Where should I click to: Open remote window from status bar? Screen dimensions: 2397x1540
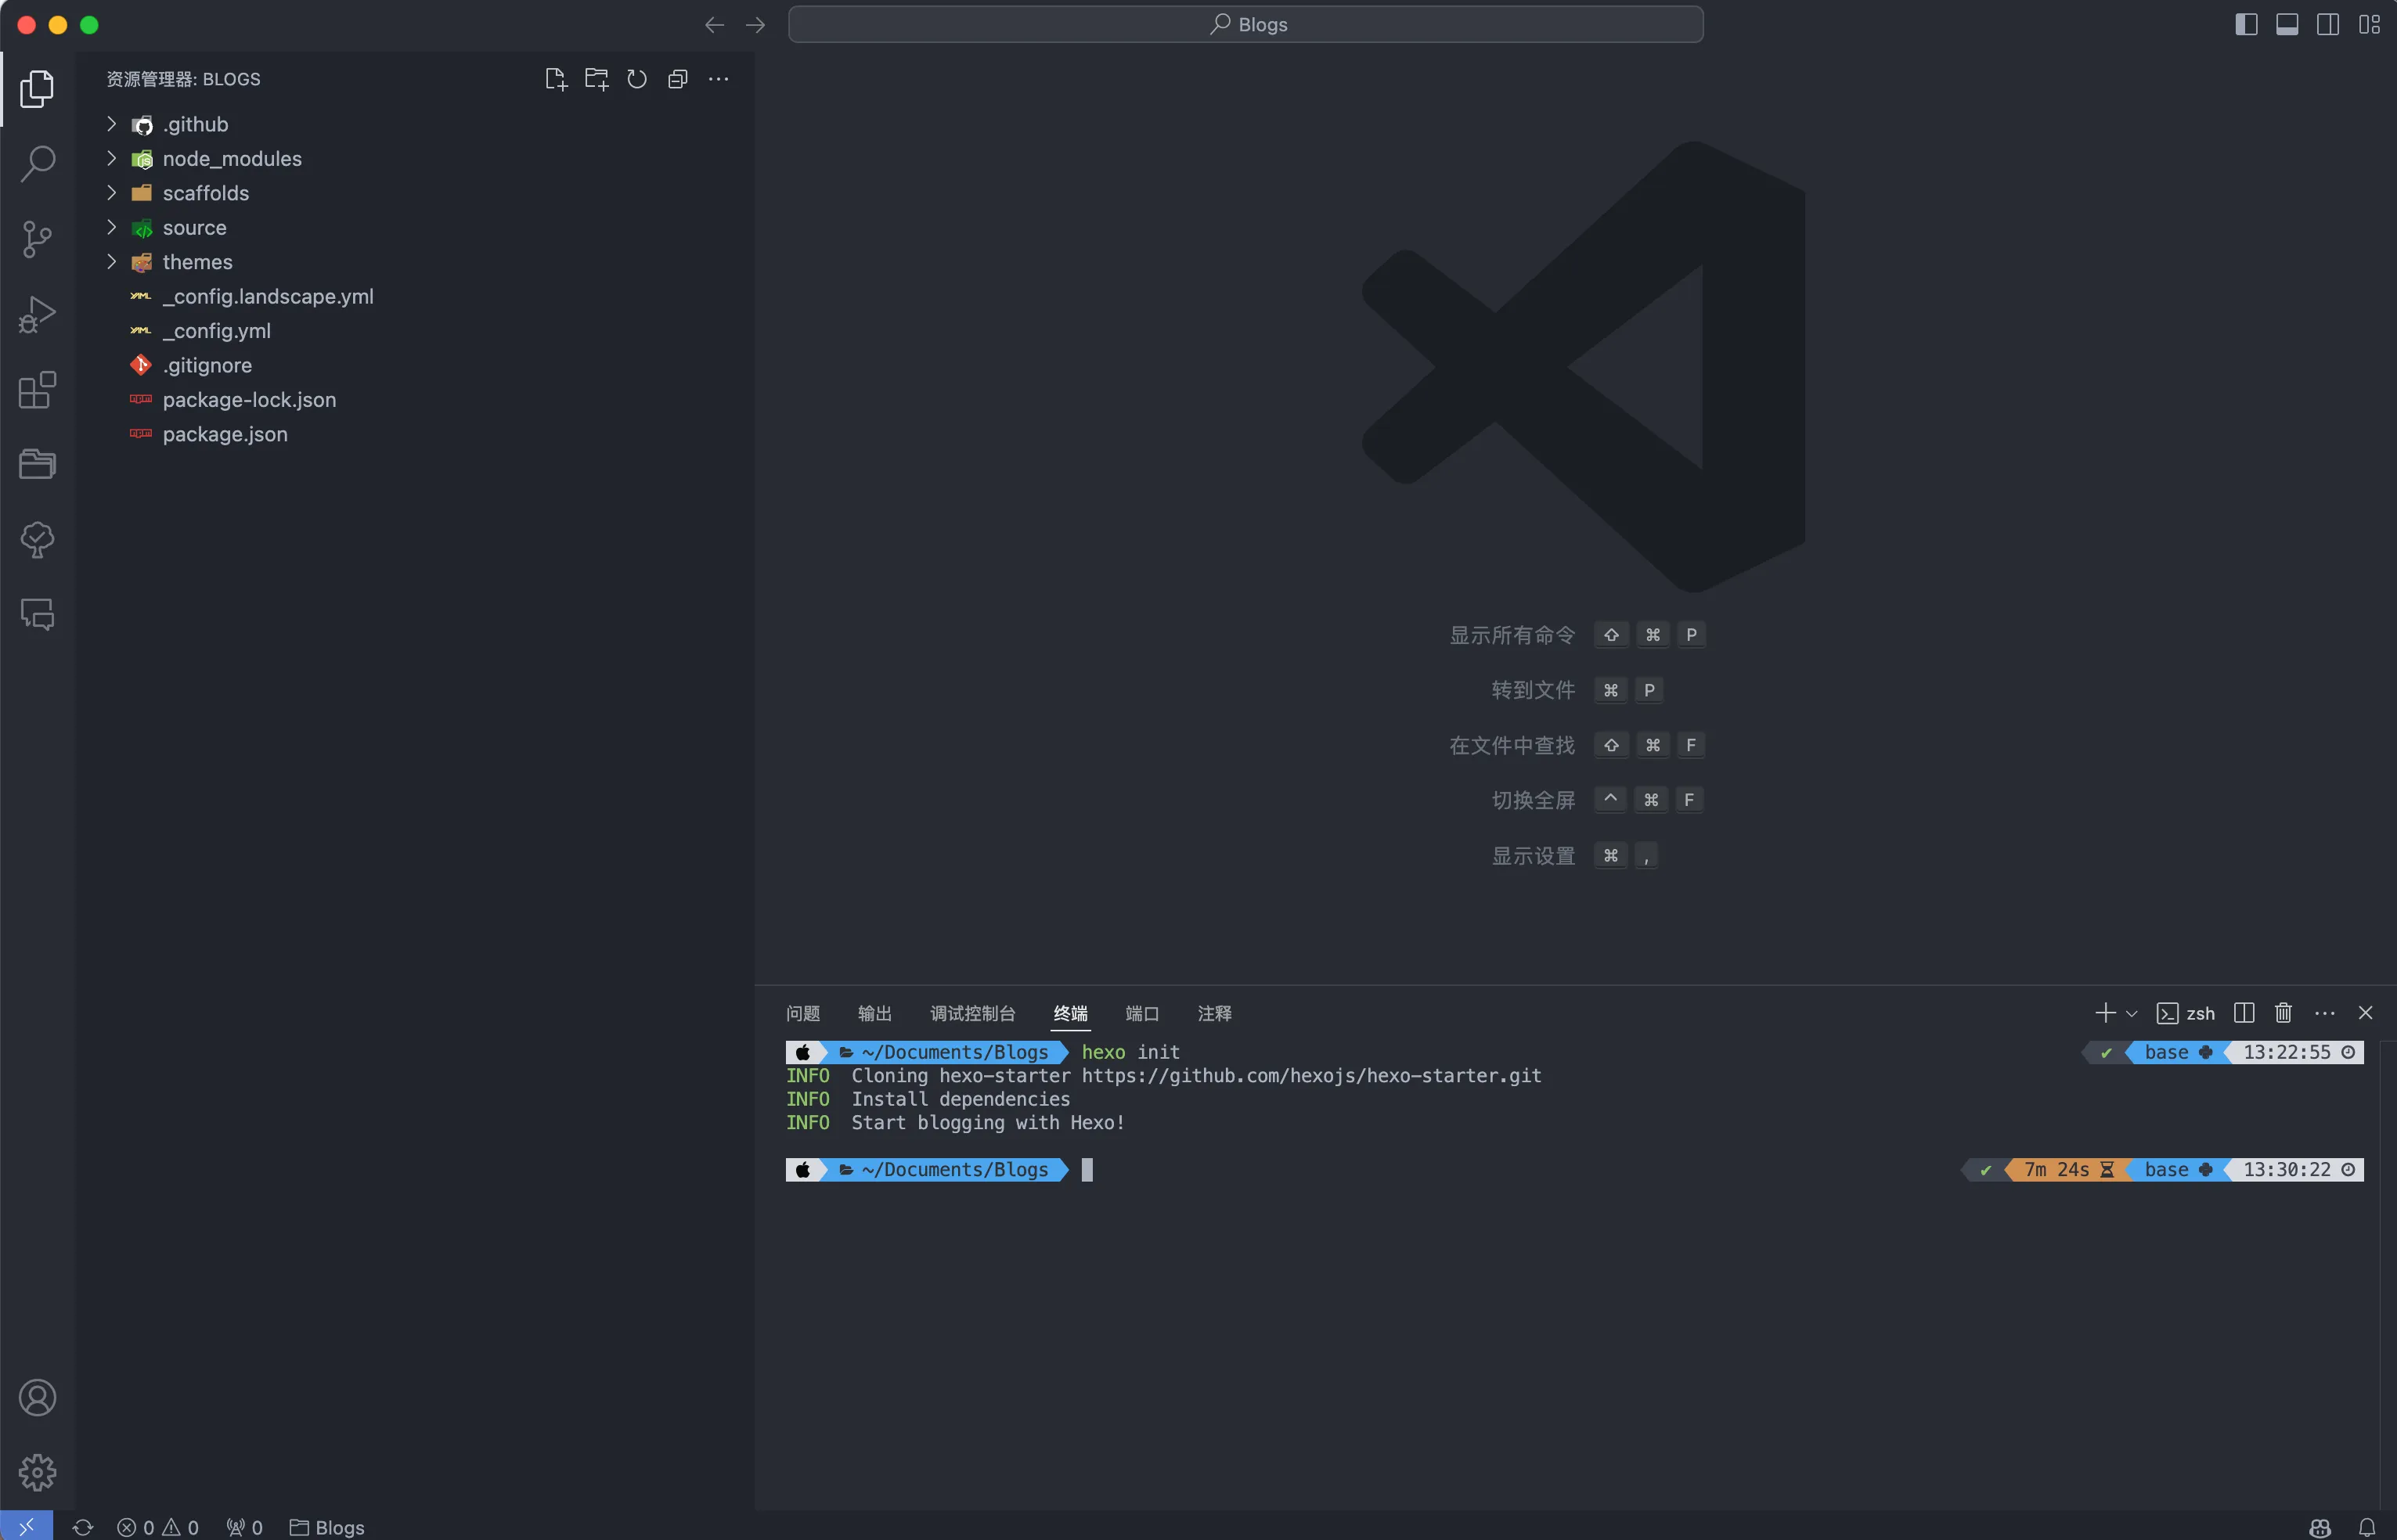pos(26,1526)
